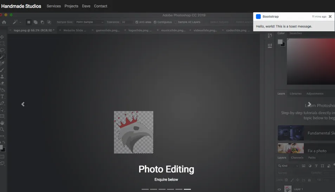335x192 pixels.
Task: Close the Website Slide document tab
Action: (60, 30)
